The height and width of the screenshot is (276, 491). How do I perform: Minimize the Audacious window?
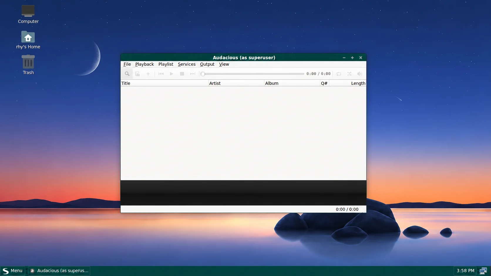[344, 58]
